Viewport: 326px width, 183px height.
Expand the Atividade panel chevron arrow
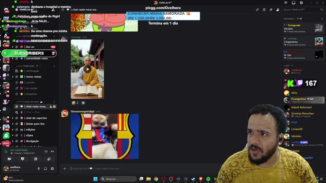pyautogui.click(x=322, y=19)
